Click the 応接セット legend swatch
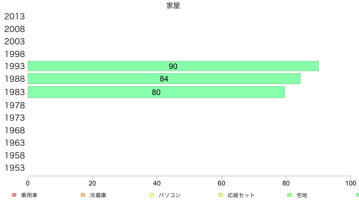The width and height of the screenshot is (359, 222). (x=221, y=195)
